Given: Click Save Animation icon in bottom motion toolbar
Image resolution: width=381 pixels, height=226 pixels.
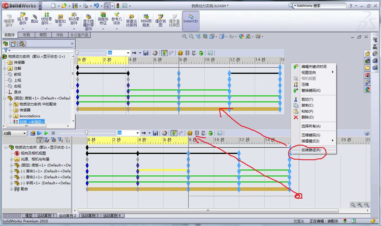Looking at the screenshot, I should tap(155, 133).
